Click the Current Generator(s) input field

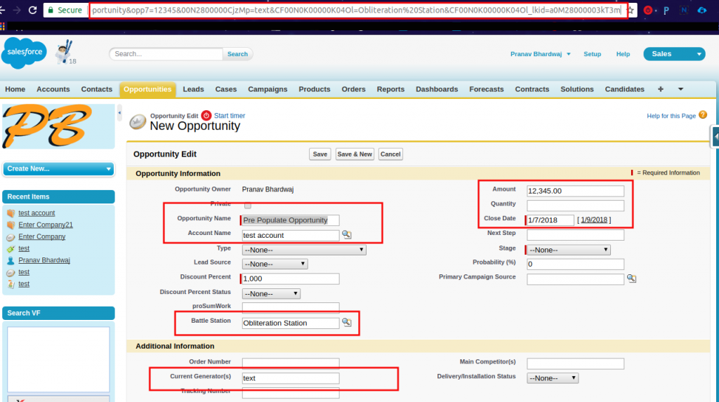[x=291, y=378]
